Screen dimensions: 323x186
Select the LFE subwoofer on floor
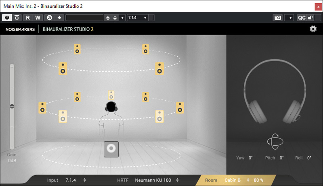(111, 149)
